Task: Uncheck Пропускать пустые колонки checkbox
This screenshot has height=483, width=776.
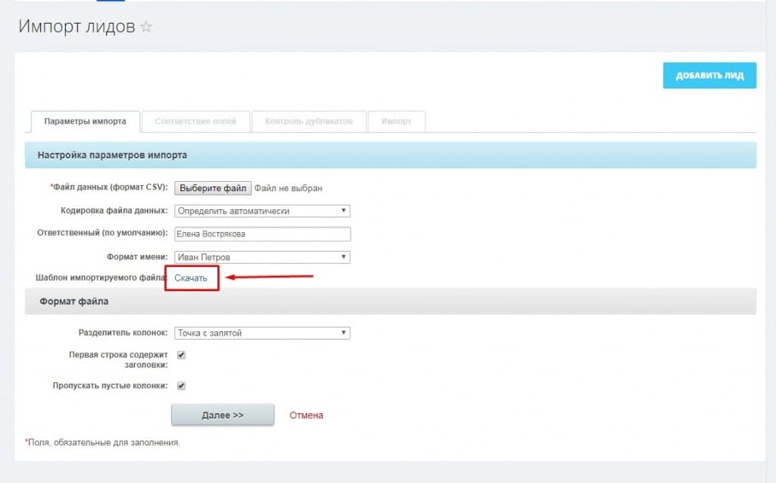Action: pos(181,385)
